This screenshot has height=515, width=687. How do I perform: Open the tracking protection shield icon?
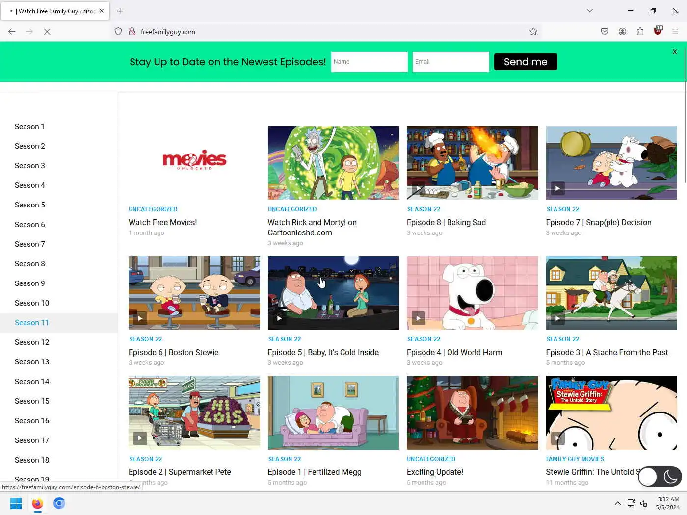coord(118,32)
